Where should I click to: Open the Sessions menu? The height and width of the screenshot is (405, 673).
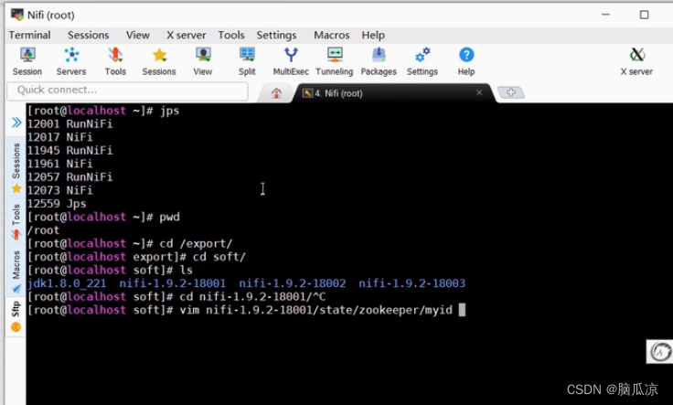[88, 35]
